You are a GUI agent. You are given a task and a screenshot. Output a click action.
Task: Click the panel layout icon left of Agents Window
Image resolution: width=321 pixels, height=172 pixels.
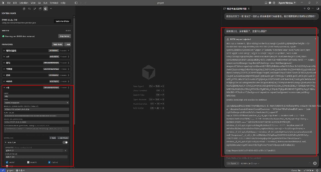point(266,3)
